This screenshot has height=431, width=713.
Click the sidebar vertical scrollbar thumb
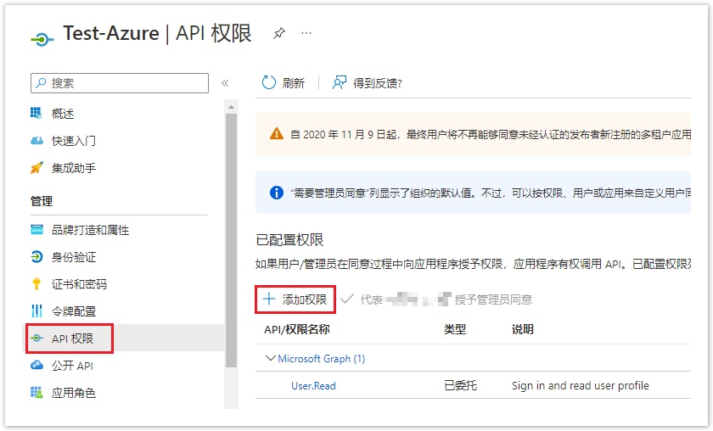pos(231,240)
